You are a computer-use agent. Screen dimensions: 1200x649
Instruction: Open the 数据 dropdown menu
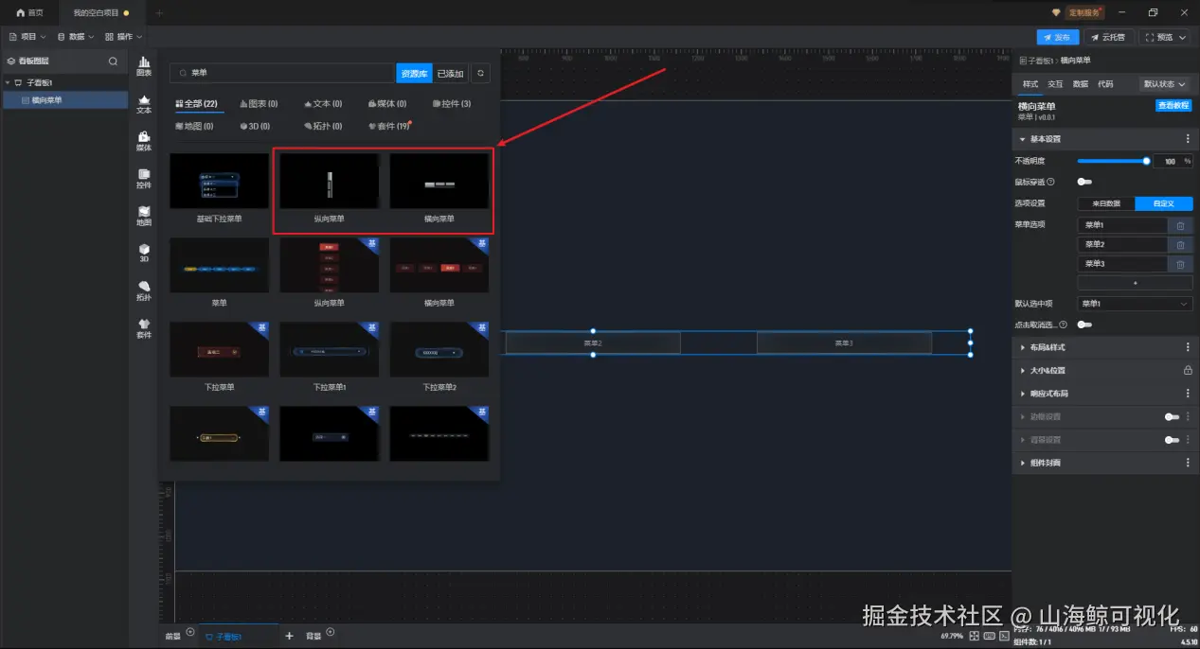tap(76, 37)
